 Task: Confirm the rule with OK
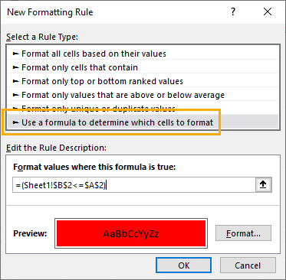[x=183, y=265]
